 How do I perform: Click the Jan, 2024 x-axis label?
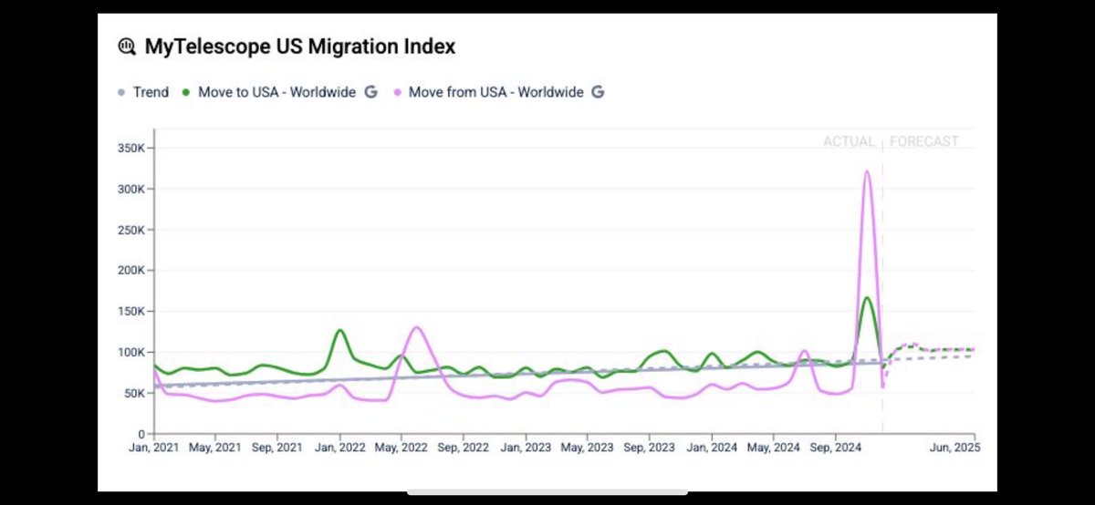tap(711, 448)
